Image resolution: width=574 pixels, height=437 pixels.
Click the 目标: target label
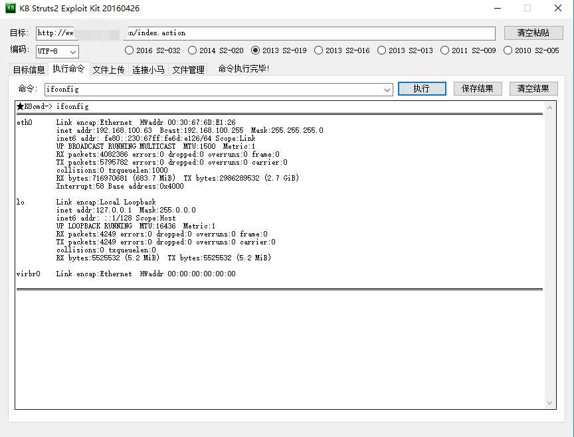(x=19, y=33)
